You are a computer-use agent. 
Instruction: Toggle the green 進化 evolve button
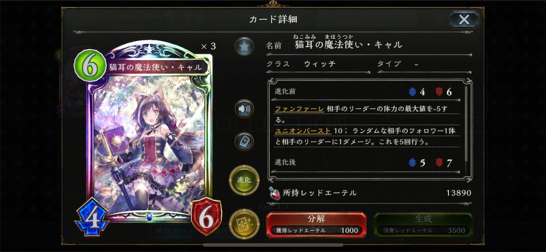(244, 180)
